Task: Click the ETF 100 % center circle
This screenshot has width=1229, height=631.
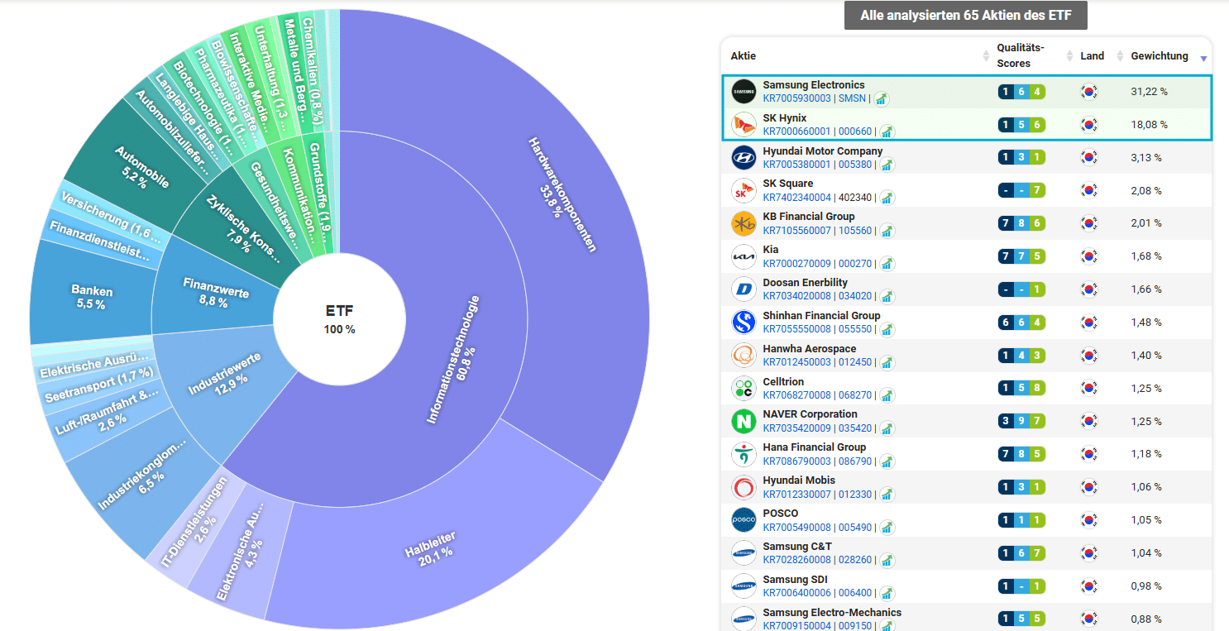Action: click(338, 319)
